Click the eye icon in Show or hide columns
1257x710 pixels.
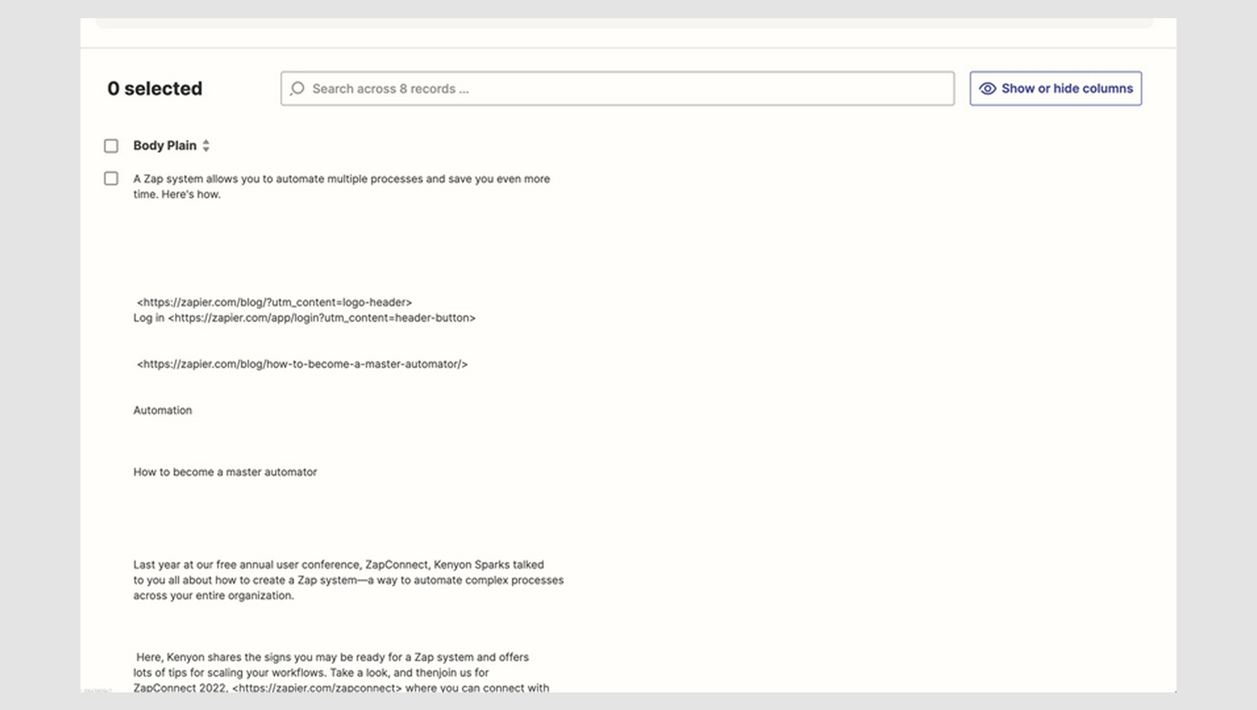point(987,89)
